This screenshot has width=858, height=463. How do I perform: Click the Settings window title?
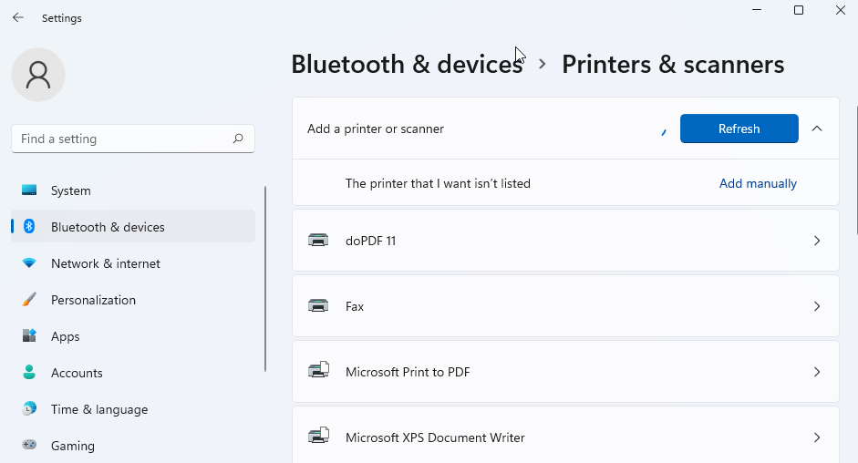pos(62,18)
